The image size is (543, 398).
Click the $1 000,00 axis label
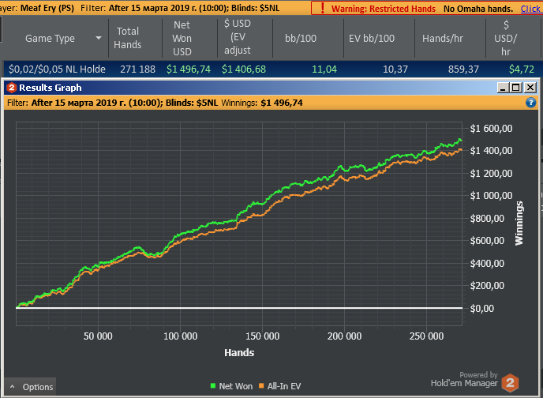click(491, 196)
